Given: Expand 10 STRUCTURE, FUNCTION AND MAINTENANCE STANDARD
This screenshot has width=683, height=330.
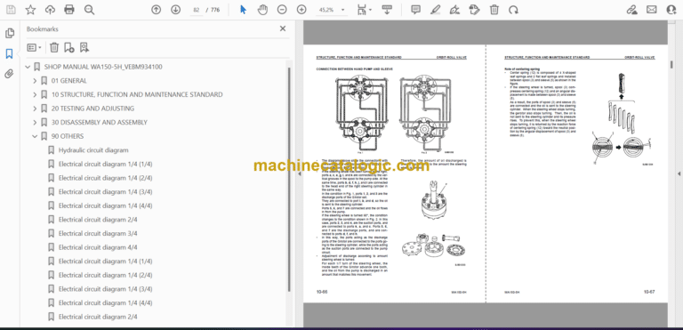Looking at the screenshot, I should pos(36,94).
